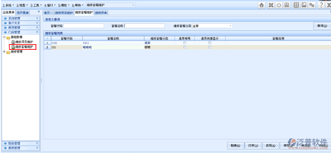This screenshot has width=331, height=153.
Task: Collapse the 门店管理 section chevron
Action: (37, 32)
